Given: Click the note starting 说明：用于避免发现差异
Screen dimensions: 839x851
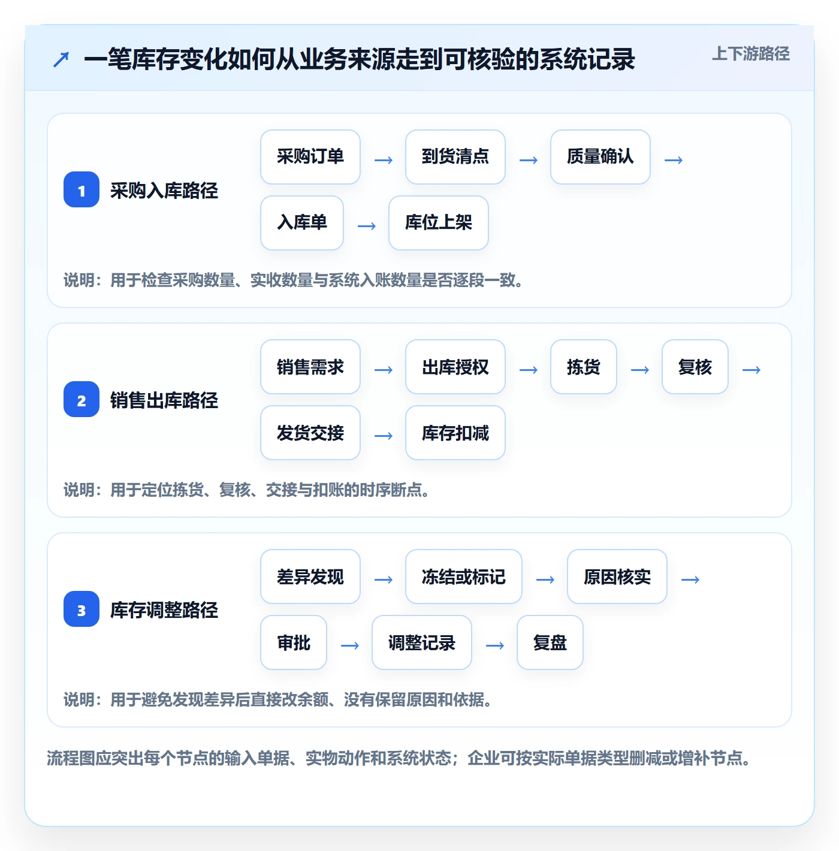Looking at the screenshot, I should [278, 699].
